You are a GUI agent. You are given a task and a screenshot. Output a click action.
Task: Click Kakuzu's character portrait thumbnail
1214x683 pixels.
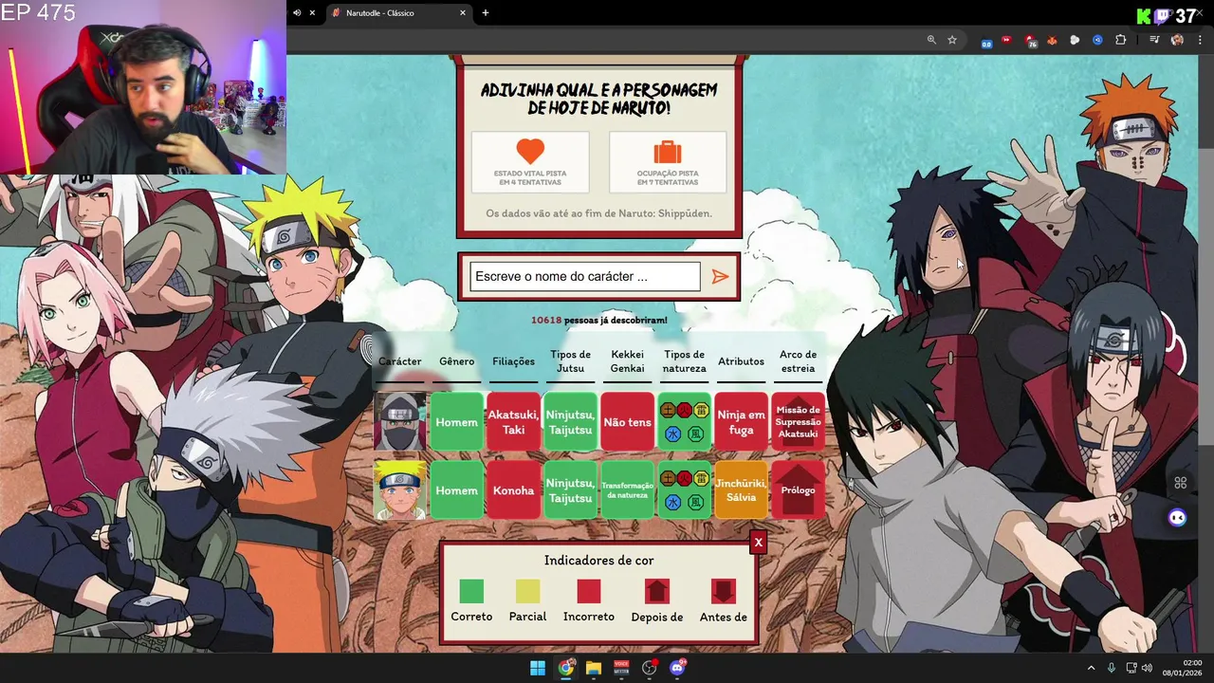click(x=399, y=421)
